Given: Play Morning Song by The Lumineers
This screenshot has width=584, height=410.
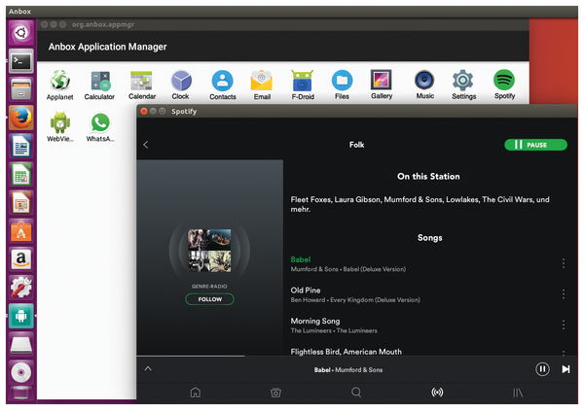Looking at the screenshot, I should pos(420,325).
